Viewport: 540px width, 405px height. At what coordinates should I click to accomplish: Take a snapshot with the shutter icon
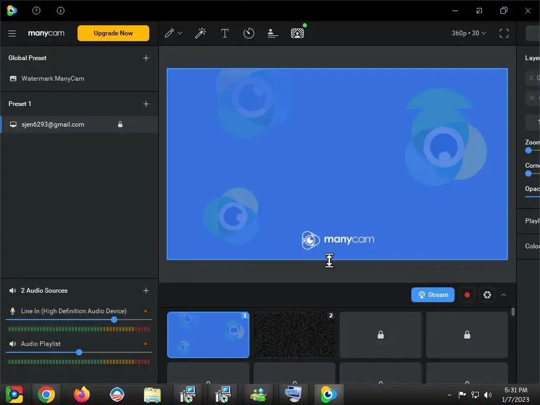click(x=487, y=295)
